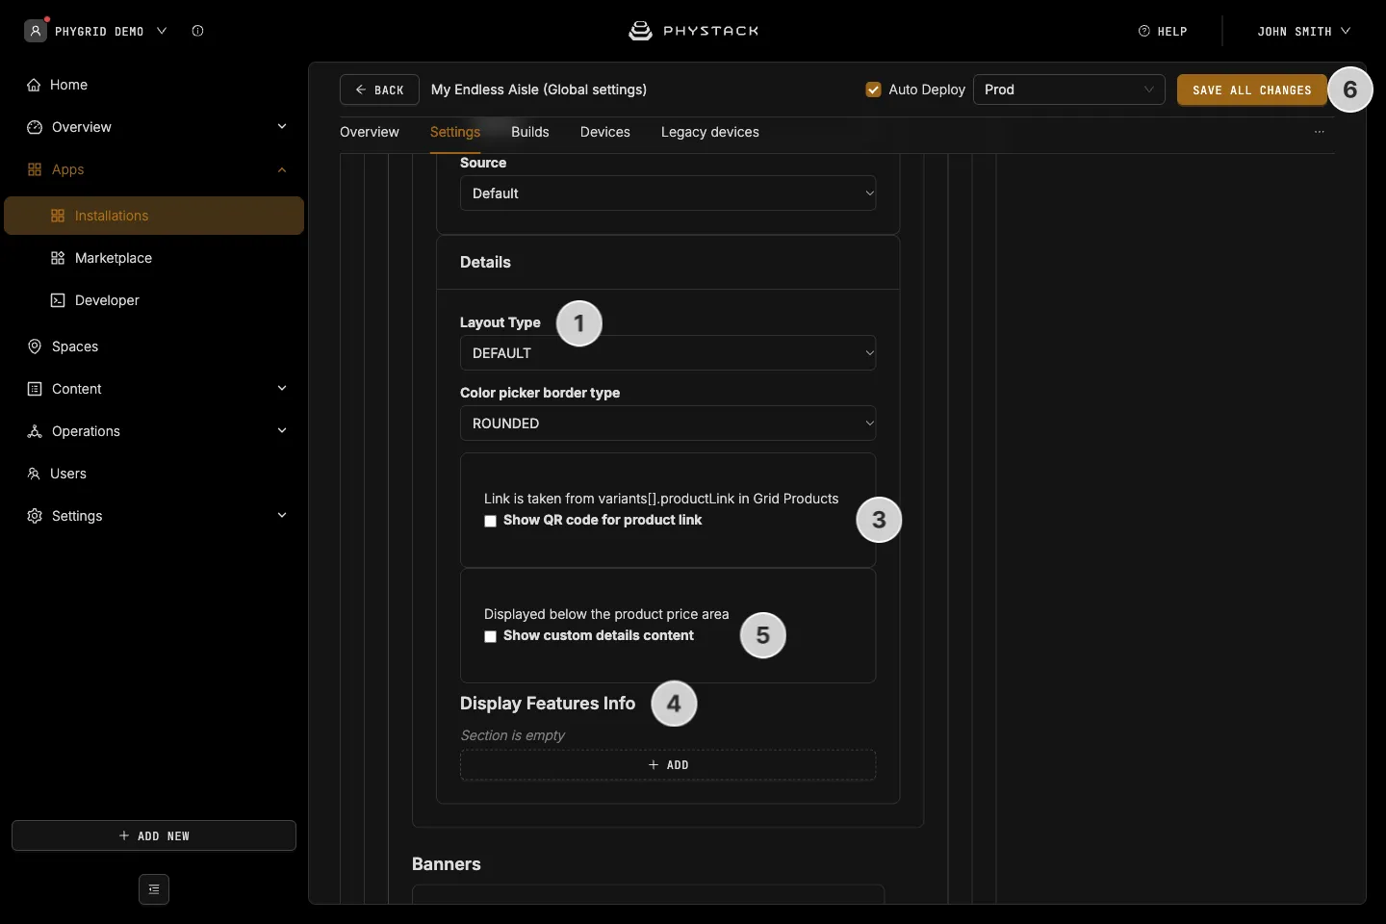This screenshot has height=924, width=1386.
Task: Collapse sidebar with the bottom menu icon
Action: pos(154,889)
